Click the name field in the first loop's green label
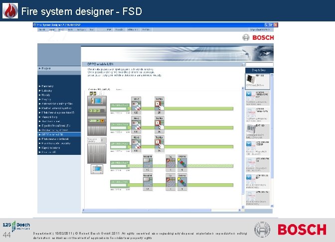This screenshot has height=242, width=335. click(x=118, y=109)
